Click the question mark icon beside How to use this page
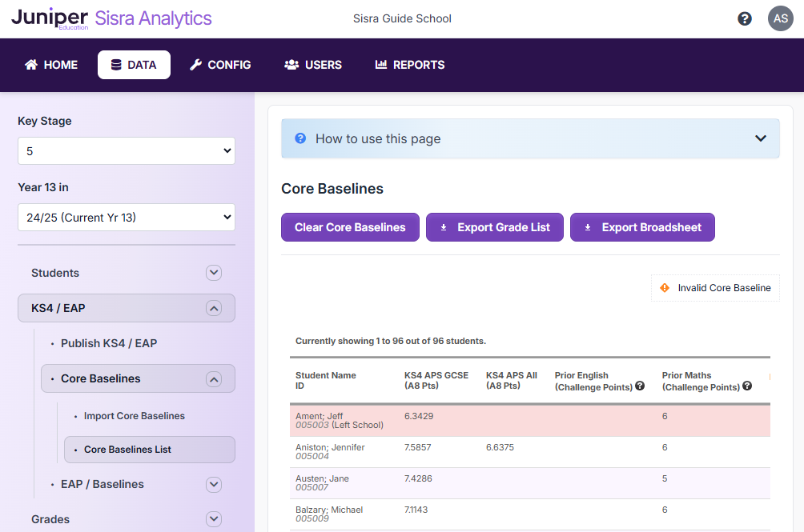 (299, 138)
